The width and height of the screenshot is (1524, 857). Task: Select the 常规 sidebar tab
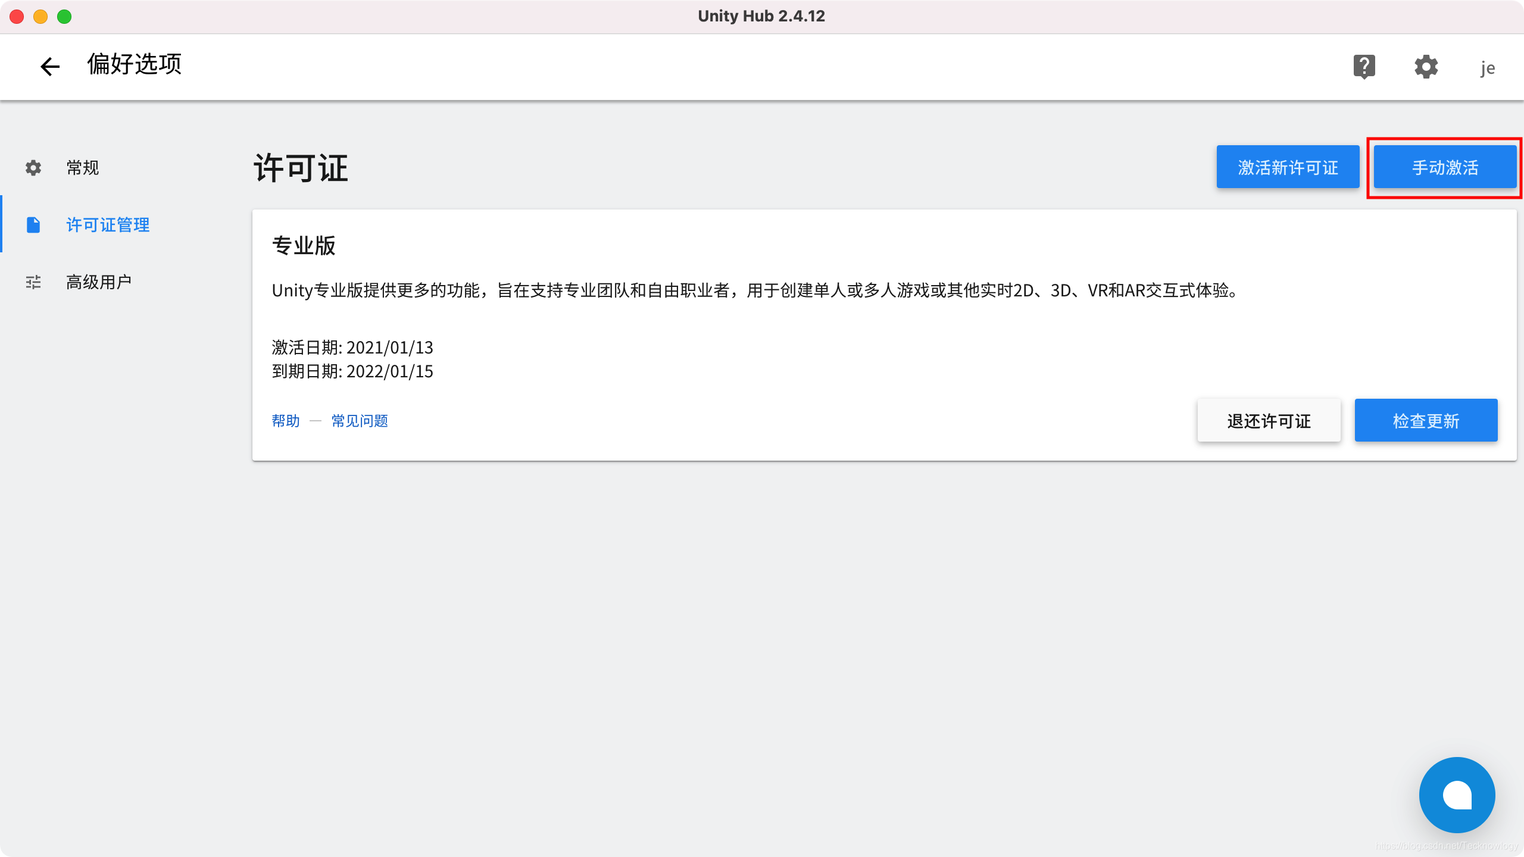point(83,168)
